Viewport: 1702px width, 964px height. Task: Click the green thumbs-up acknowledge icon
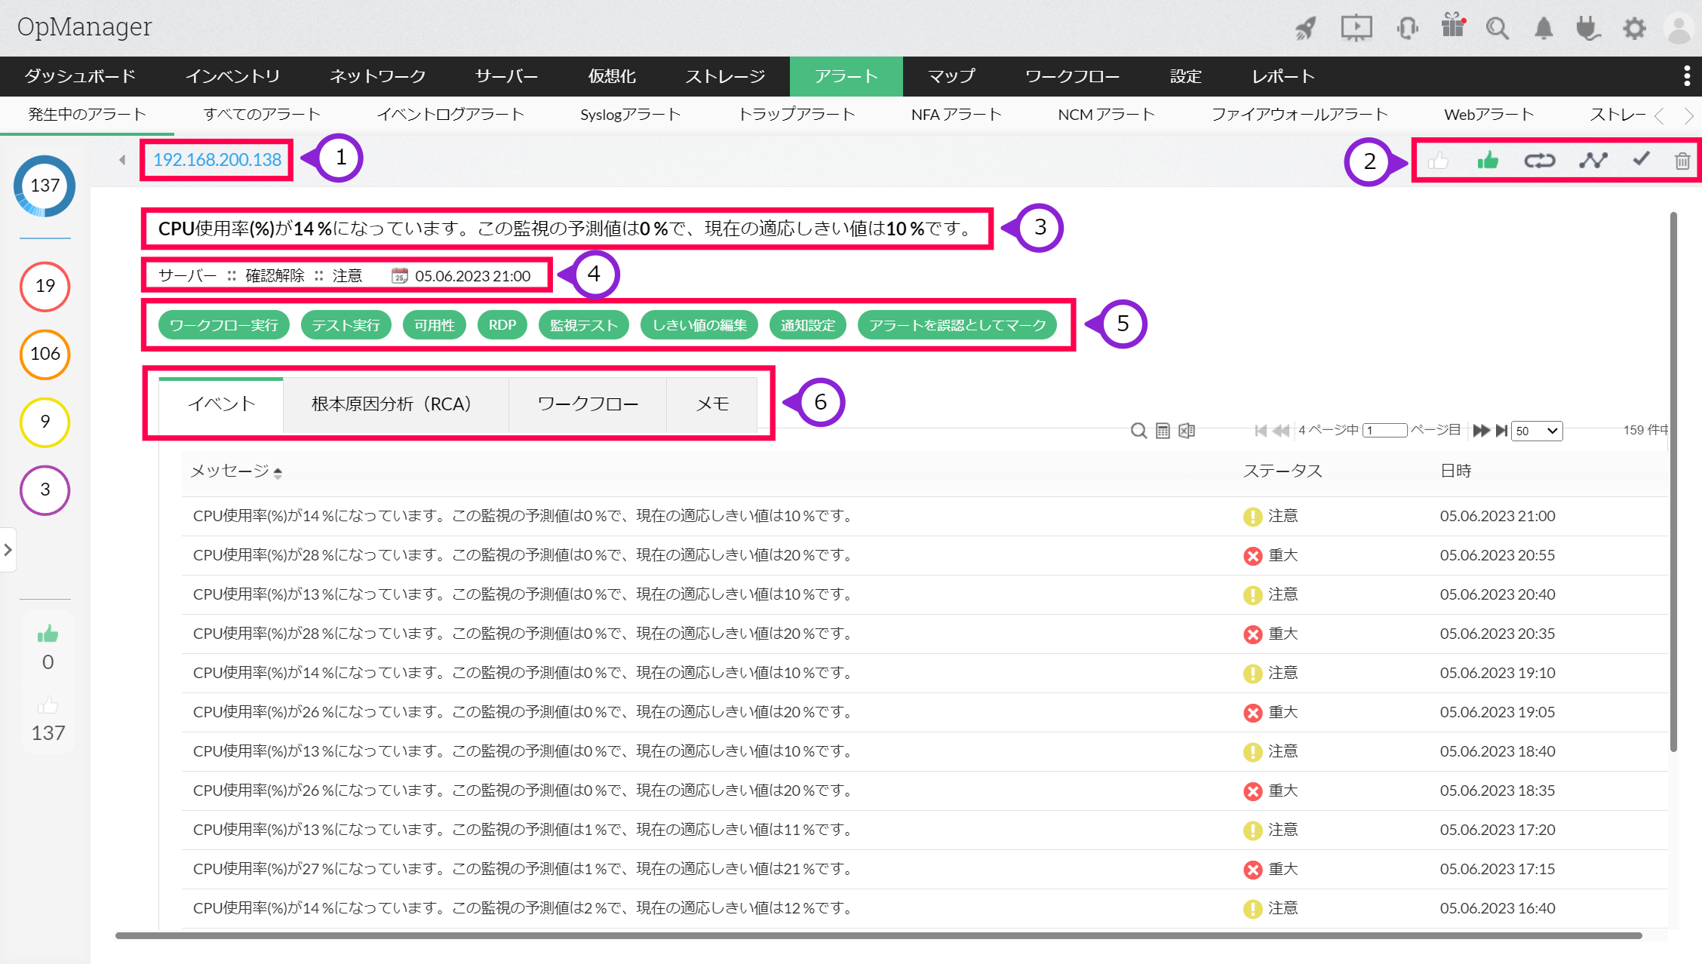coord(1488,161)
